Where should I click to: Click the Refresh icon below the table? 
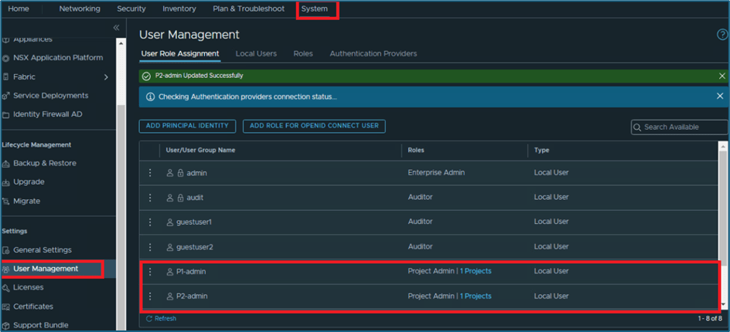coord(149,318)
